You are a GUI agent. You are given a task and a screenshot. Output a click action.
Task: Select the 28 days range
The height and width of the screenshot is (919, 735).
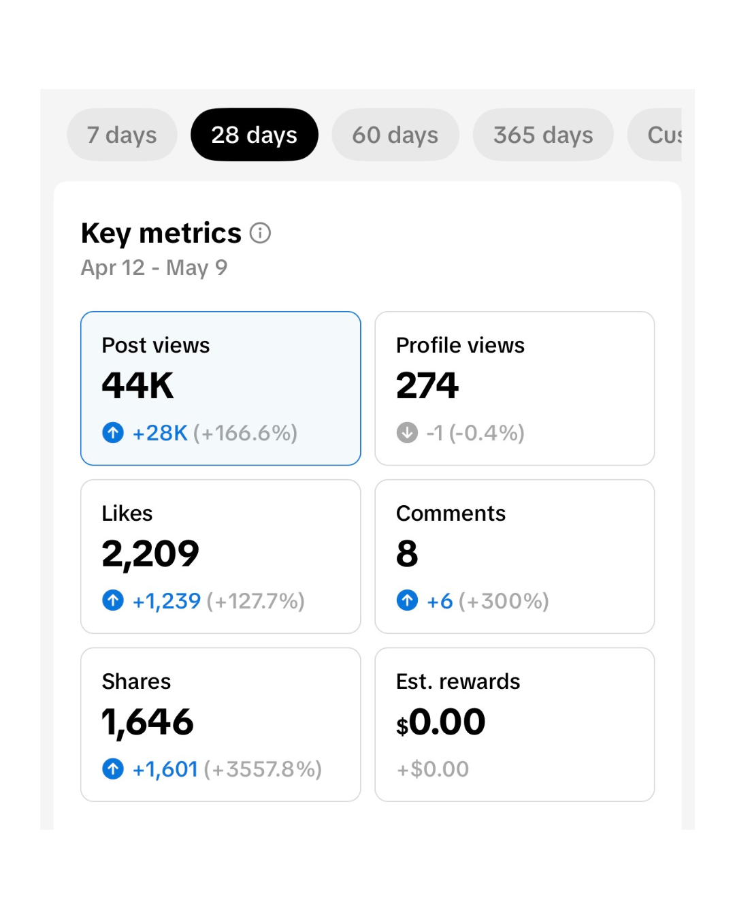tap(255, 135)
